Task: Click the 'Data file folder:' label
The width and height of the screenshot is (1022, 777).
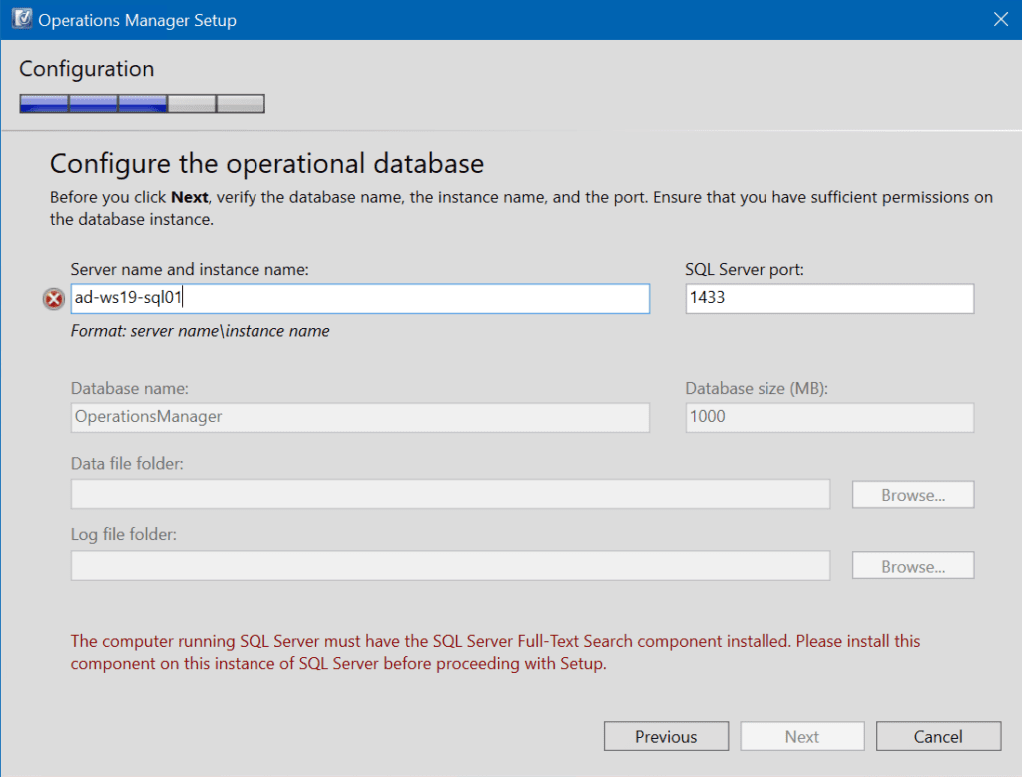Action: tap(127, 463)
